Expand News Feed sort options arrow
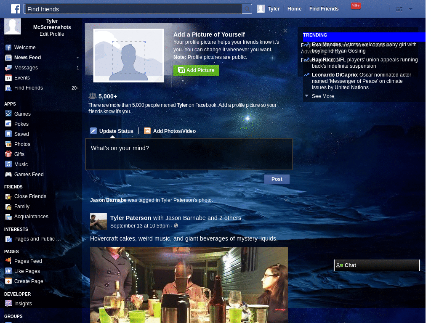 [77, 58]
